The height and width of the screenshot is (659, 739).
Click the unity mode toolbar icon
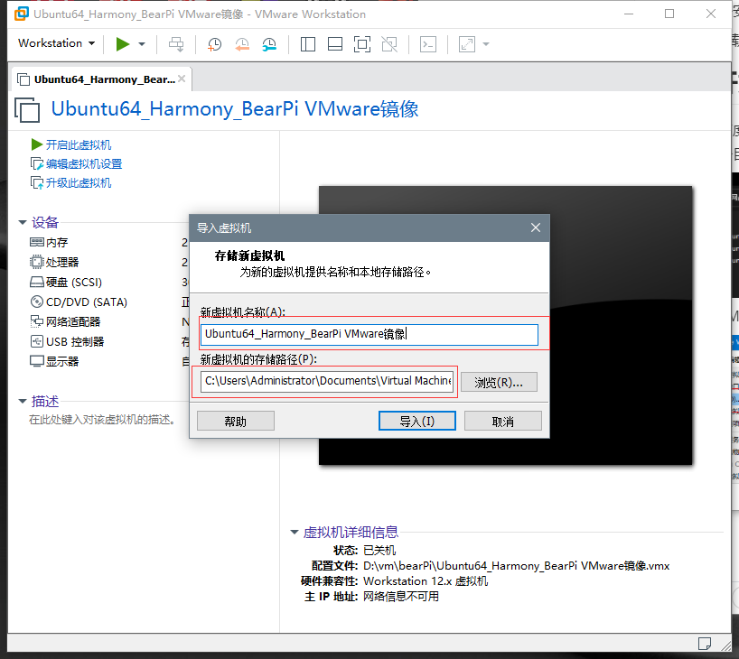(389, 44)
